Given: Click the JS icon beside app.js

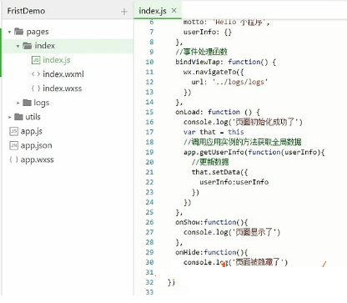Looking at the screenshot, I should (14, 131).
